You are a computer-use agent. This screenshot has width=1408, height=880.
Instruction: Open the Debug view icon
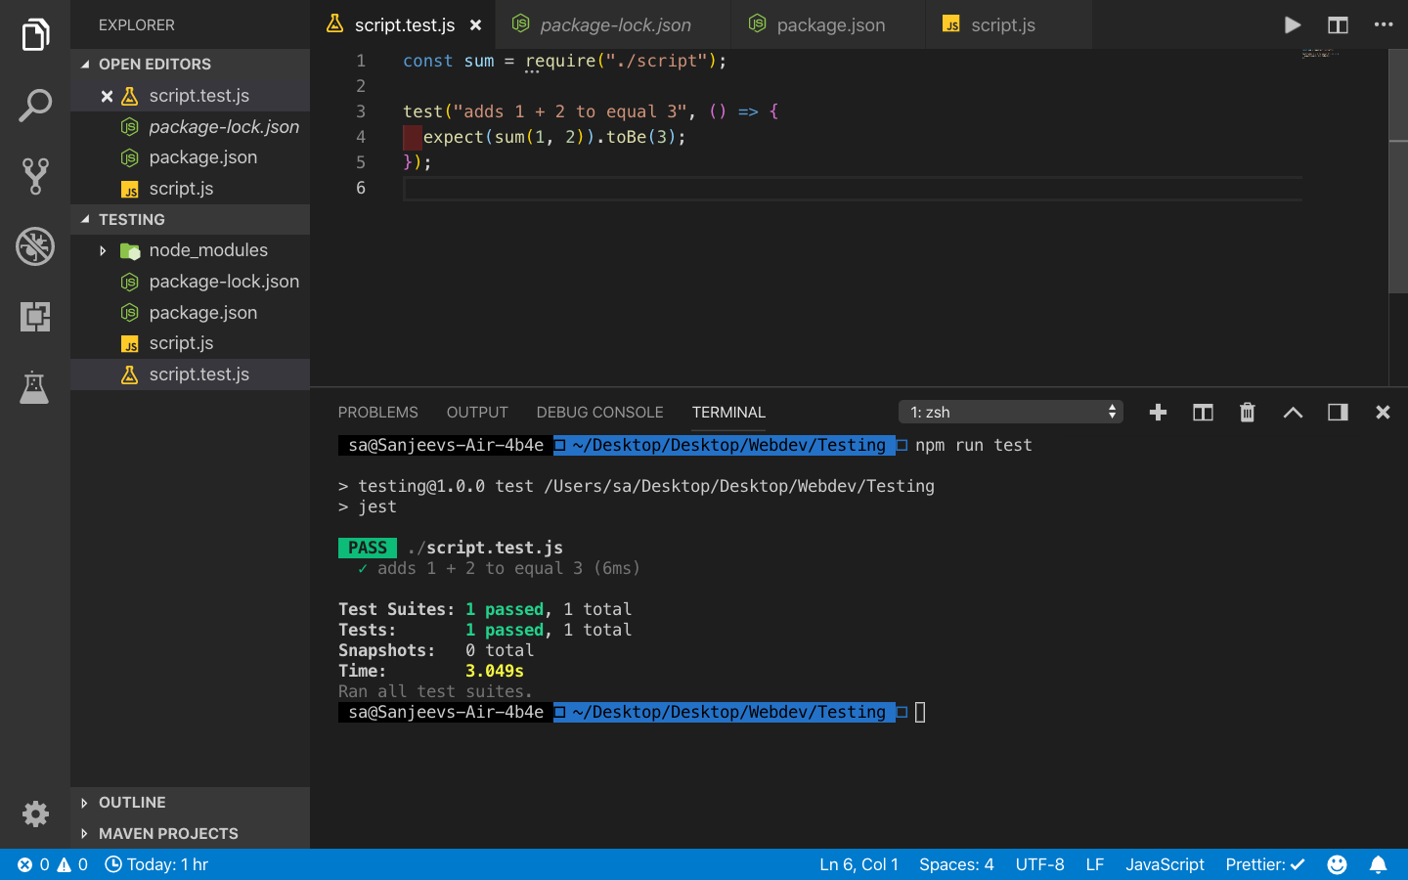[35, 246]
